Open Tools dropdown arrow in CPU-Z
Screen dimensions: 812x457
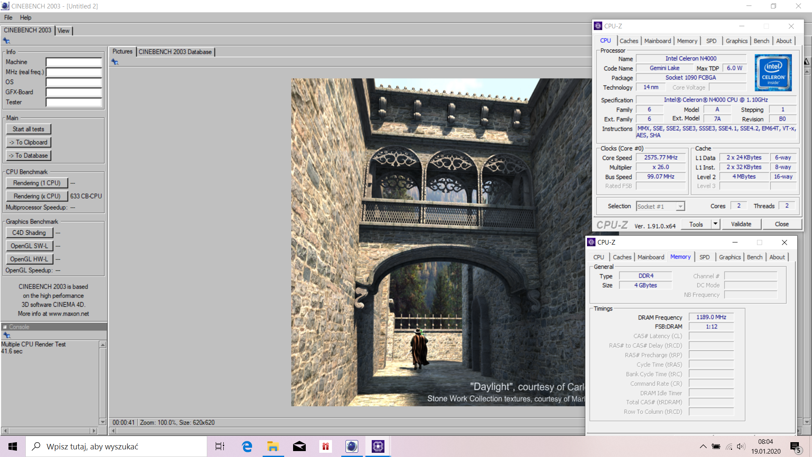pyautogui.click(x=716, y=224)
